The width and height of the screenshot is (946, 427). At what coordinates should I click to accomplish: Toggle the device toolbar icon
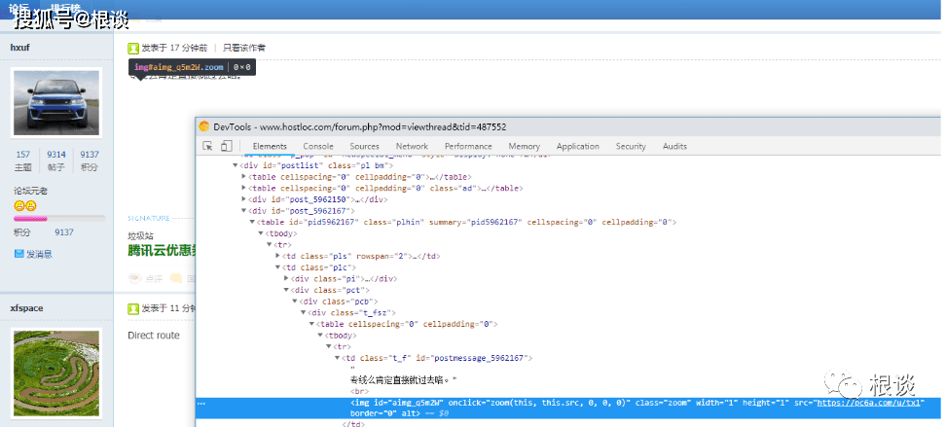[226, 146]
